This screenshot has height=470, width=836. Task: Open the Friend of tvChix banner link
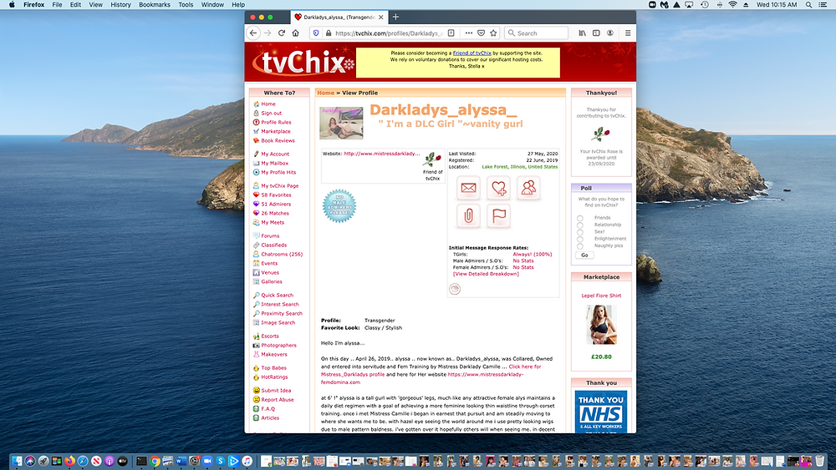[472, 53]
